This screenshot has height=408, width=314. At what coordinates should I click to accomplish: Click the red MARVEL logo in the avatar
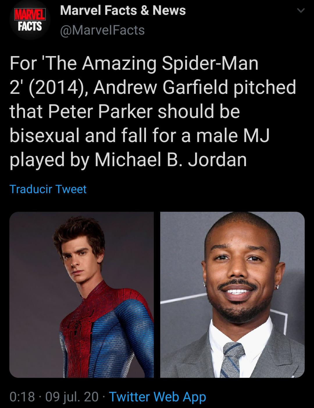(29, 15)
